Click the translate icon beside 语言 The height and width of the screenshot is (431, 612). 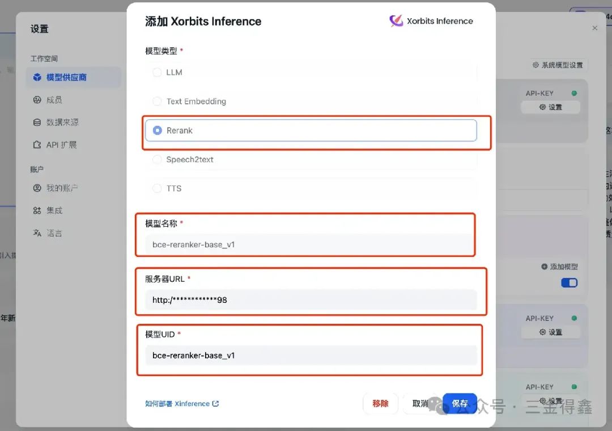(37, 233)
